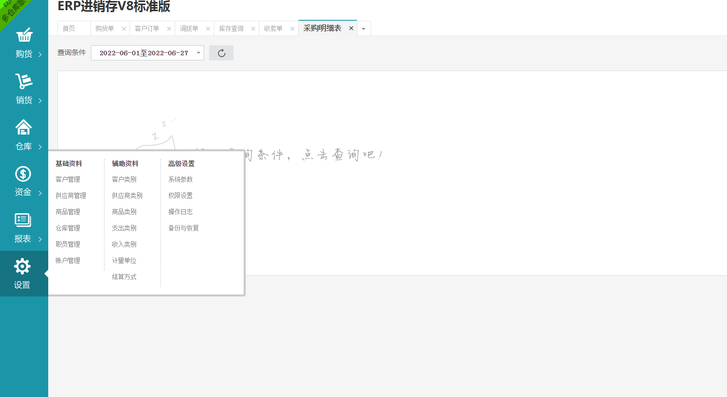Open 权限设置 under 高级设置
This screenshot has width=727, height=397.
click(181, 195)
